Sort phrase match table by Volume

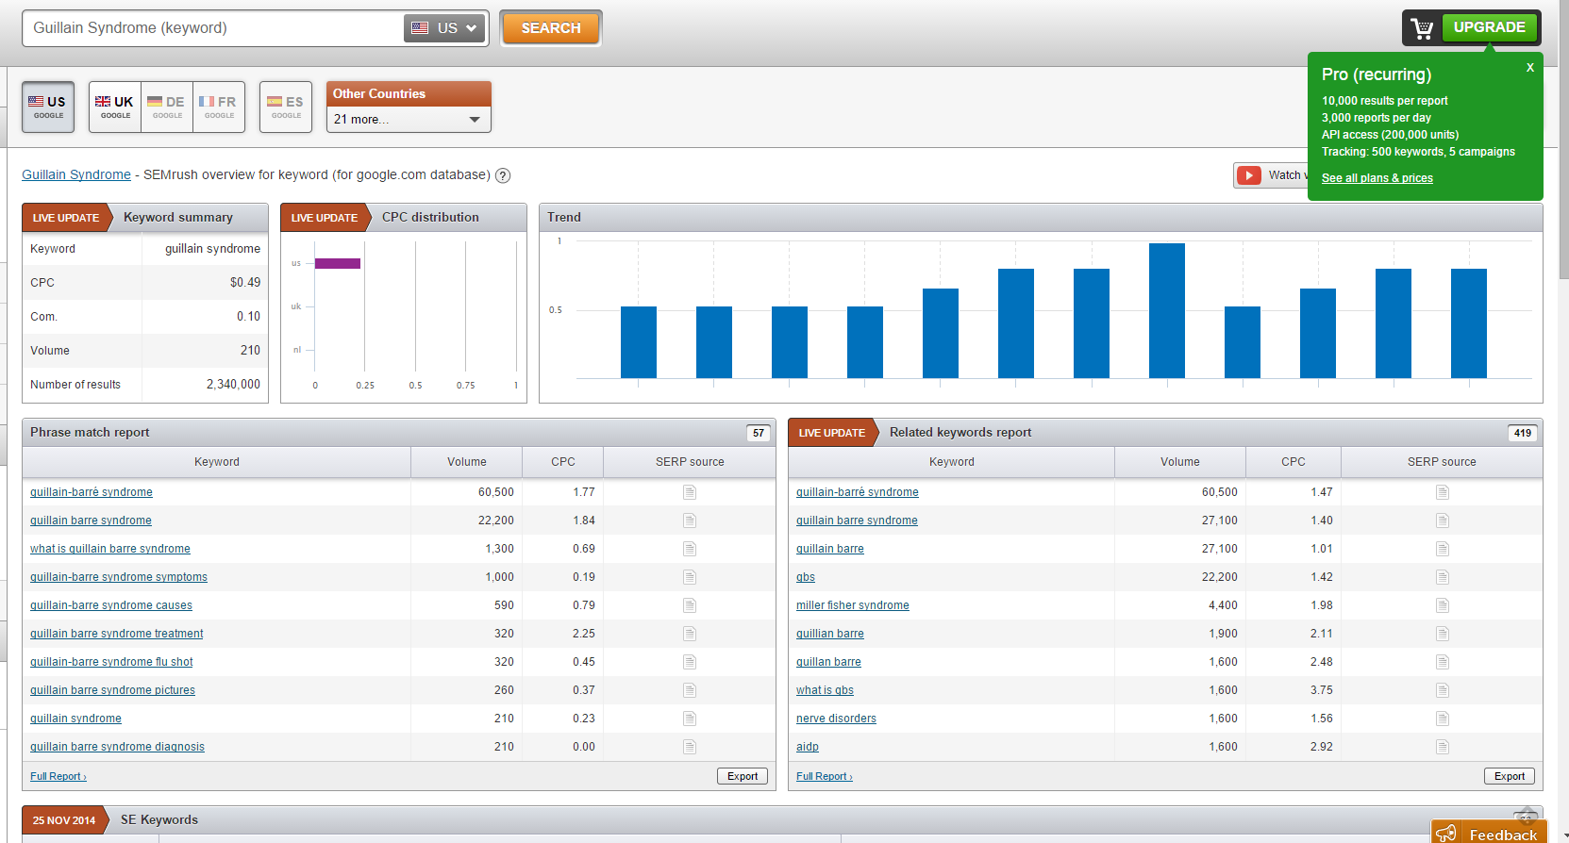coord(467,462)
